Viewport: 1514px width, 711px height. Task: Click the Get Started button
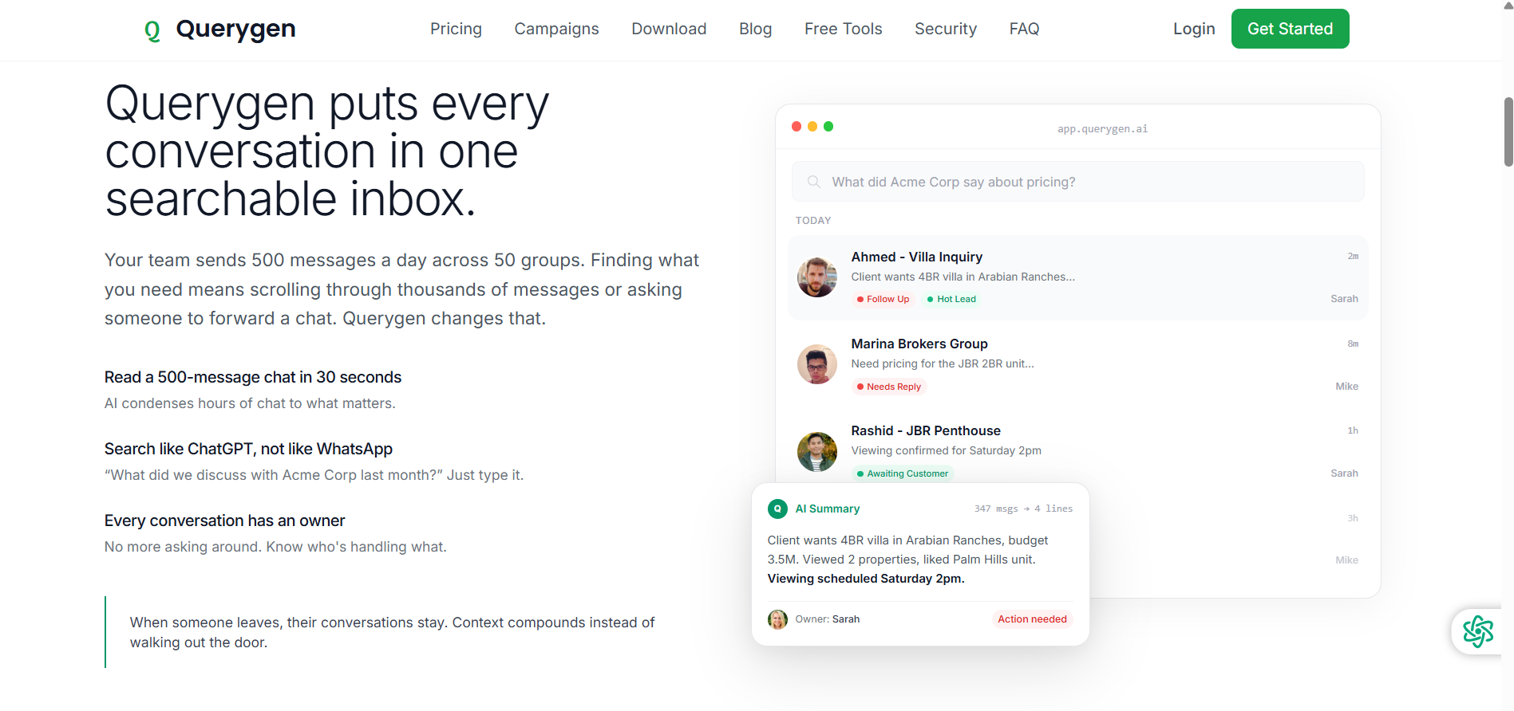point(1290,29)
